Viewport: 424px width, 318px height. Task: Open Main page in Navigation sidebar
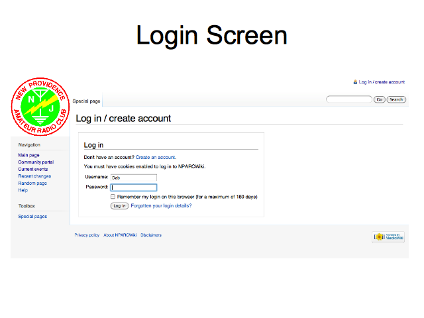28,155
